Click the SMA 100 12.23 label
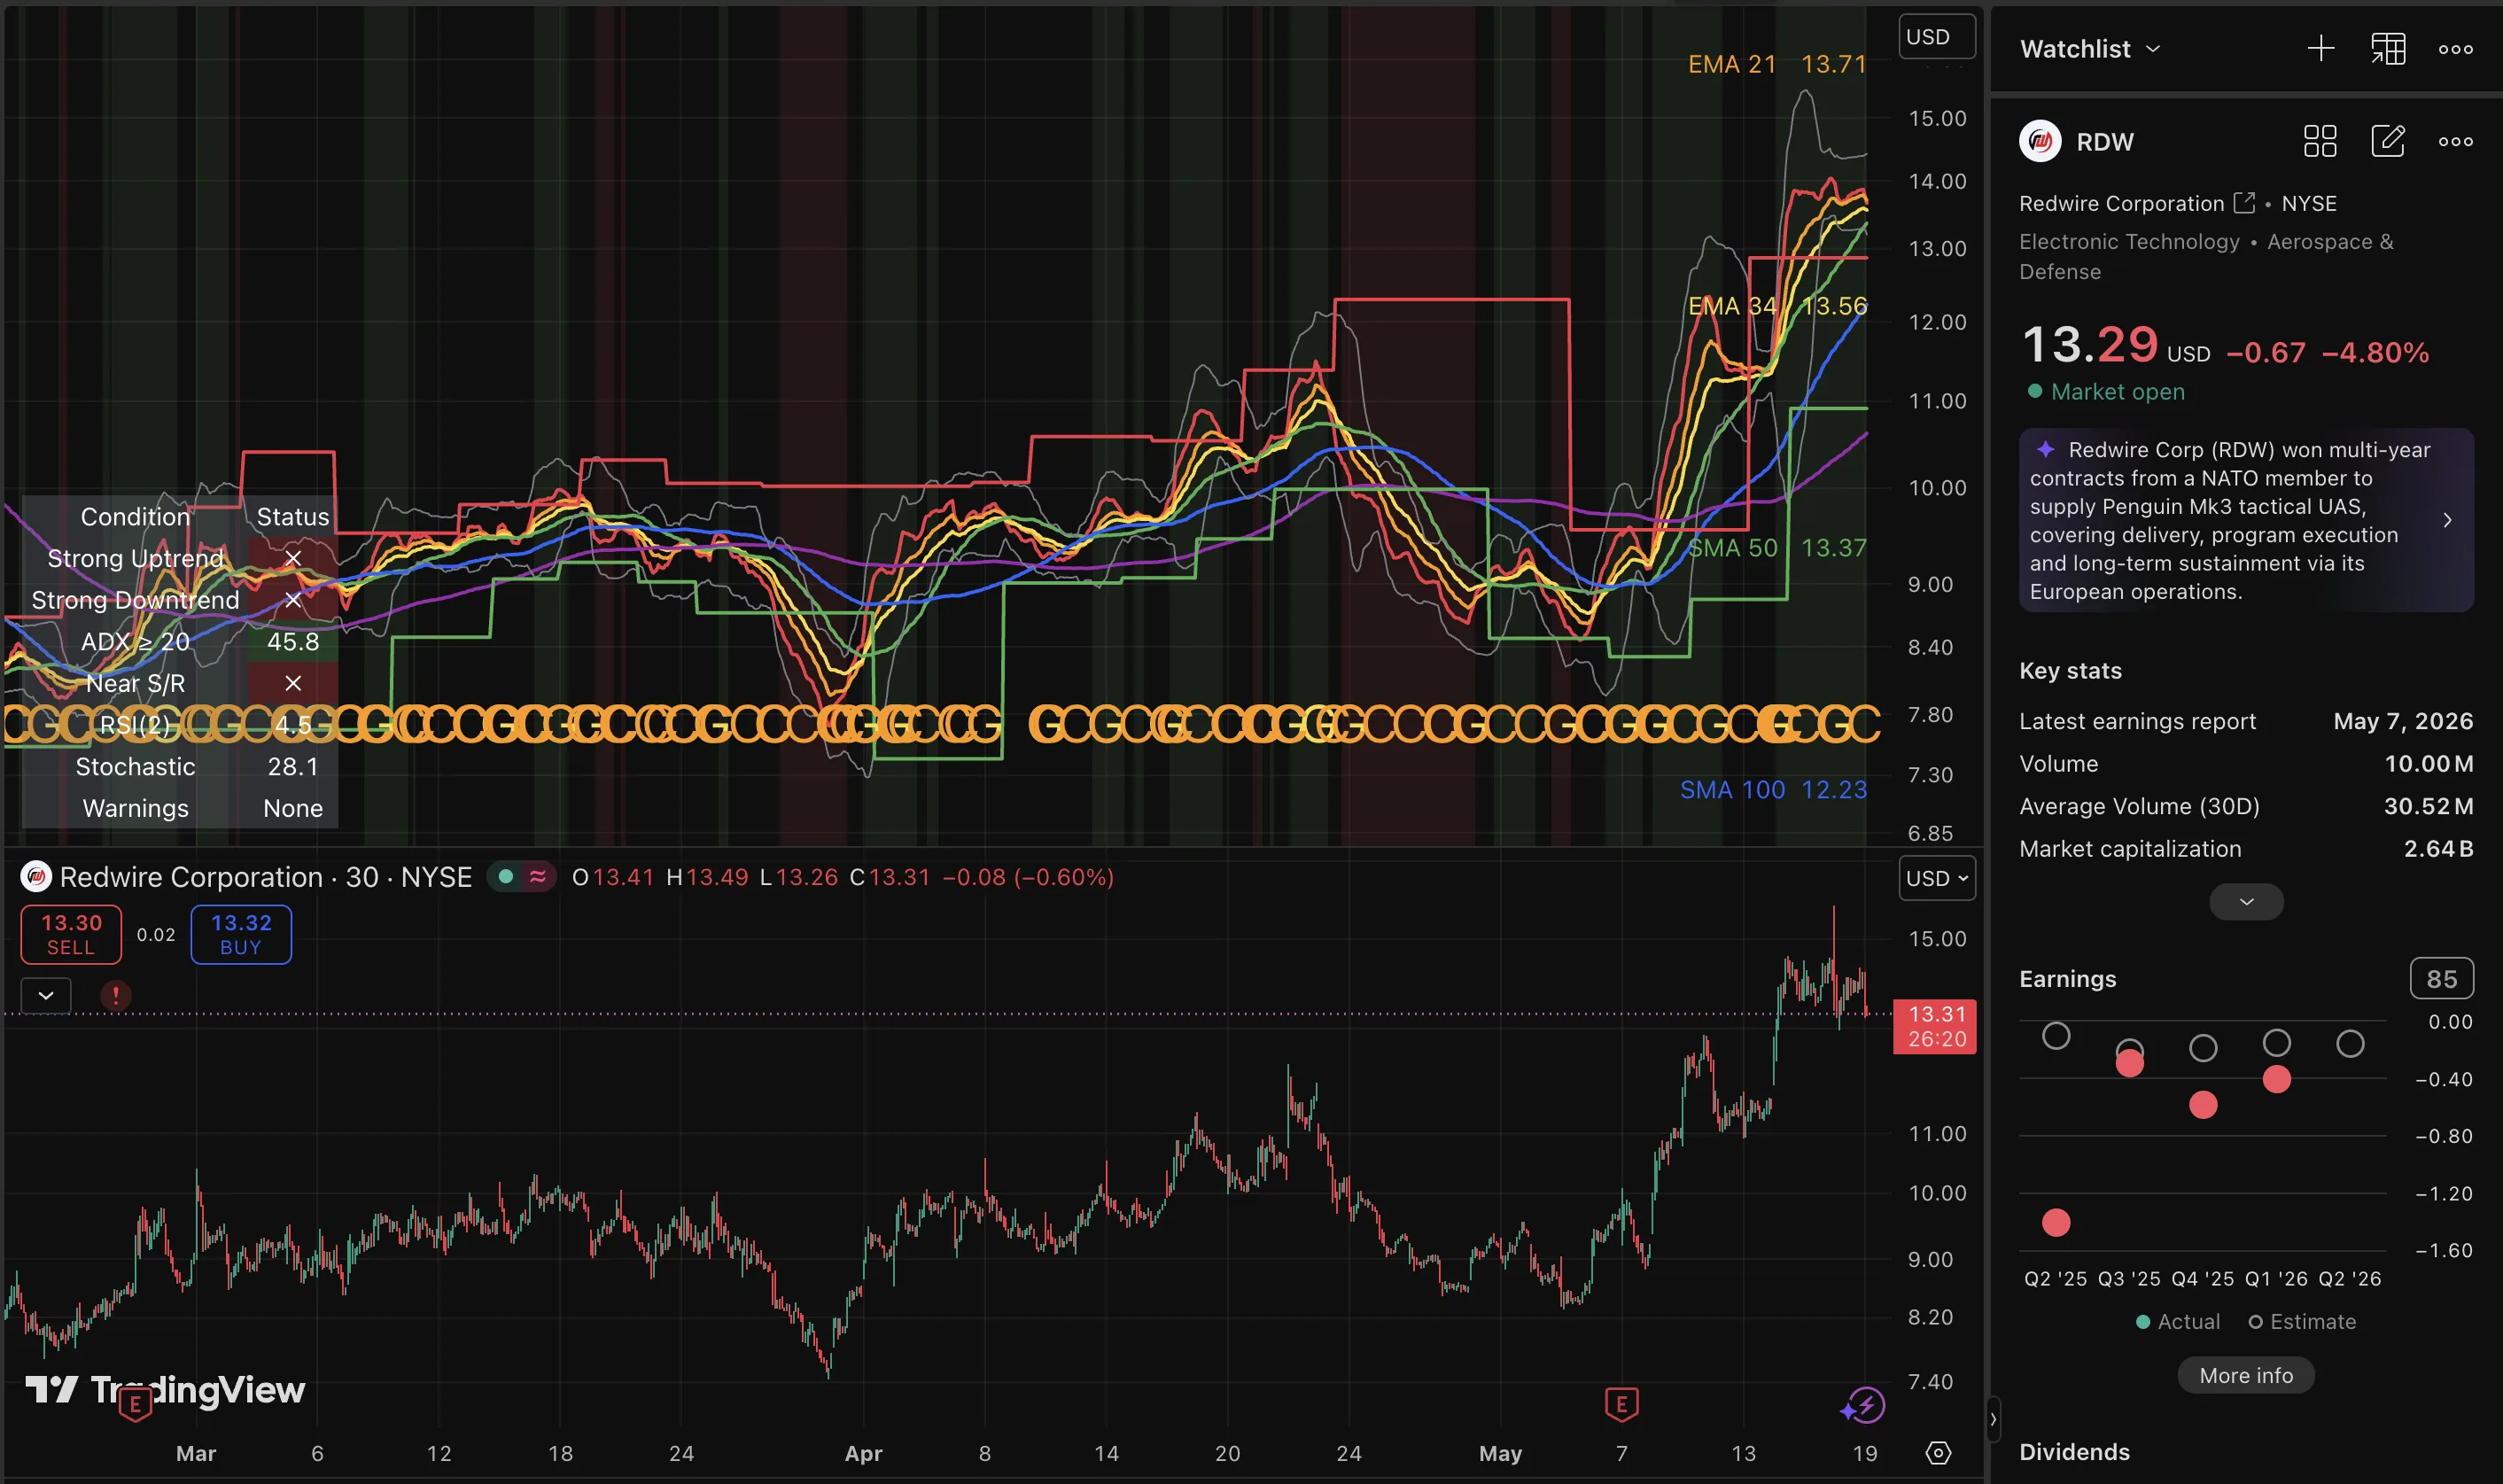This screenshot has height=1484, width=2503. (1772, 790)
